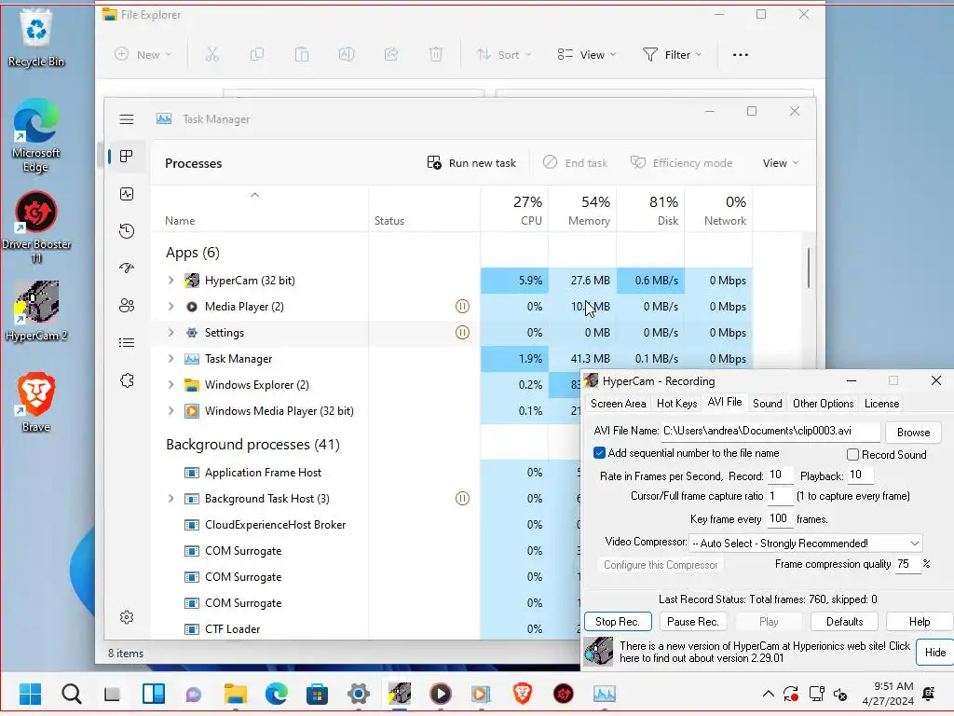Expand the Windows Explorer (2) row
This screenshot has height=716, width=954.
click(x=171, y=385)
